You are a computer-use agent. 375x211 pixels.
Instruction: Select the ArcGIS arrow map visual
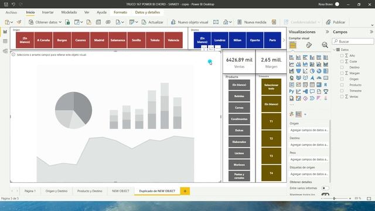[x=312, y=78]
